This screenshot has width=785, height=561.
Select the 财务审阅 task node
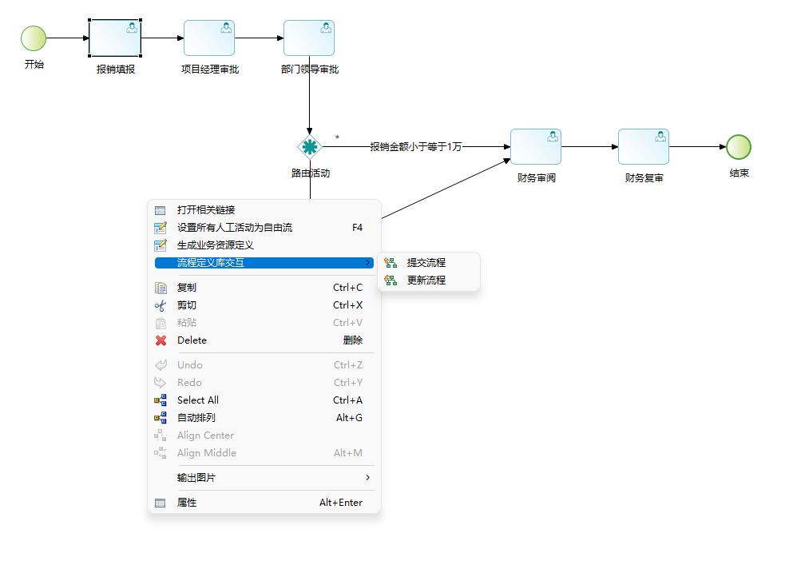(536, 147)
